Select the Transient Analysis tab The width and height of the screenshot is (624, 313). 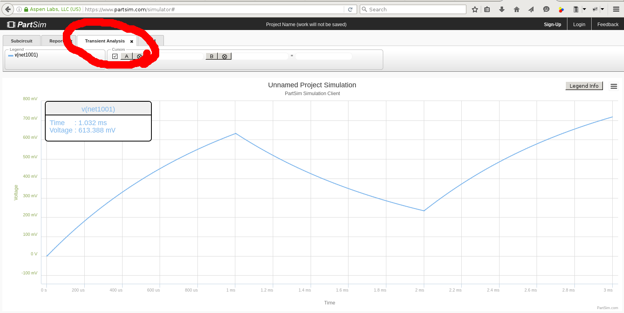105,41
